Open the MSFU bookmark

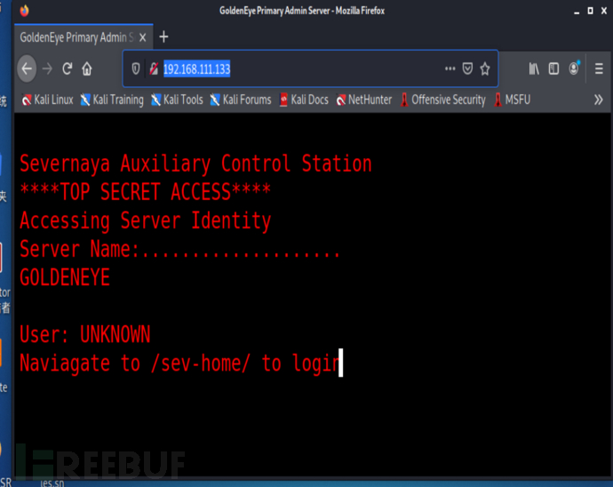(512, 100)
